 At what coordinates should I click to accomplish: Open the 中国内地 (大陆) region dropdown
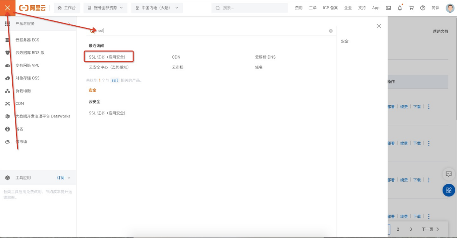[157, 8]
